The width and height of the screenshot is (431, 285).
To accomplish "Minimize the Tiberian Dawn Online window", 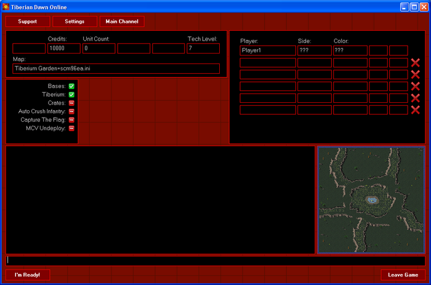I will click(x=405, y=7).
